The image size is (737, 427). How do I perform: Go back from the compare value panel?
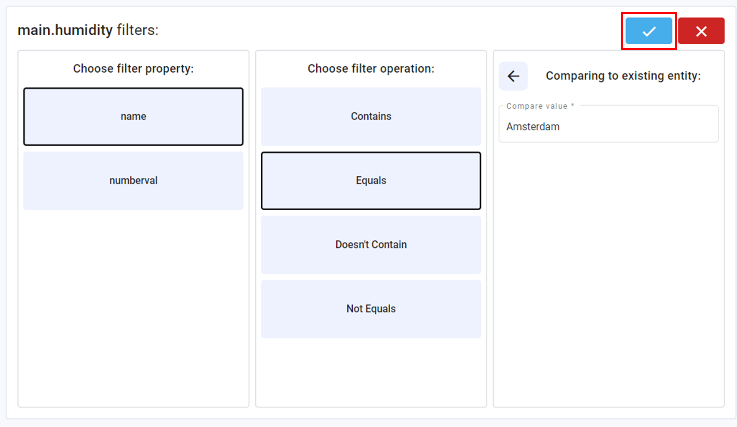tap(513, 76)
